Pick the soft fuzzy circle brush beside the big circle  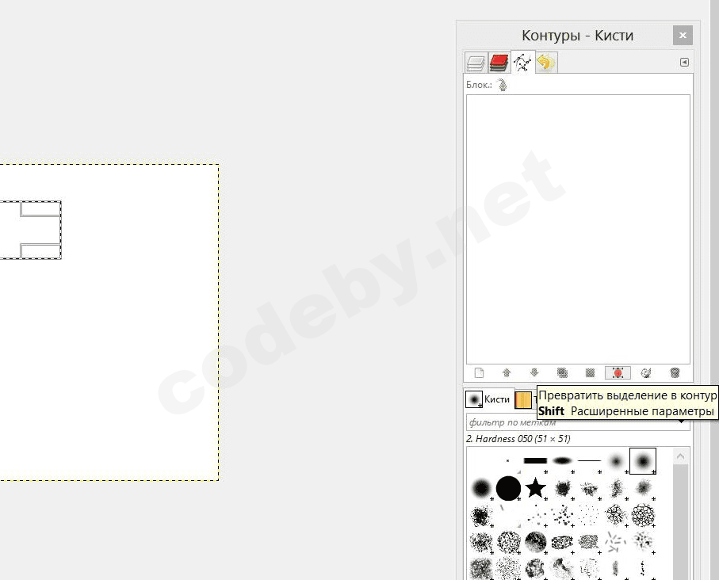click(481, 488)
